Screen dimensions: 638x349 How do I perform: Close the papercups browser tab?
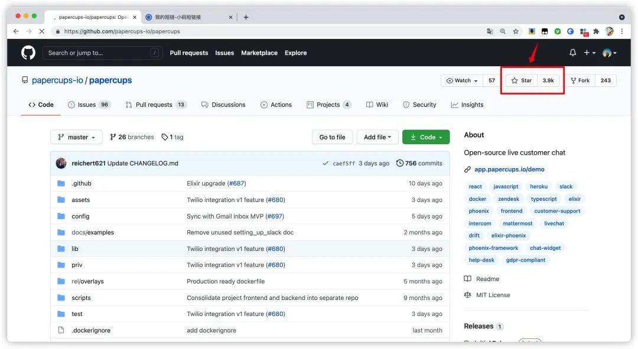135,17
